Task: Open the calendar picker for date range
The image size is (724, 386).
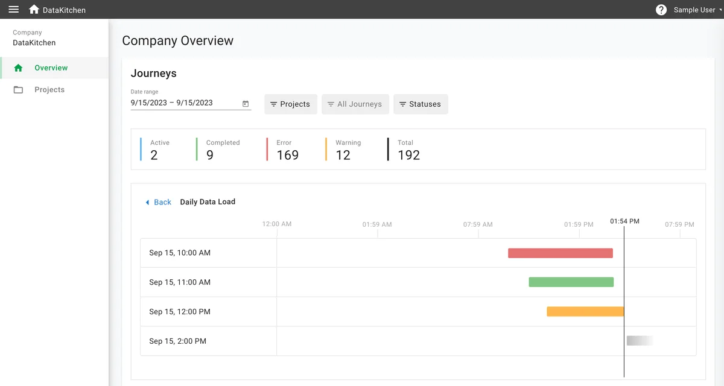Action: [245, 103]
